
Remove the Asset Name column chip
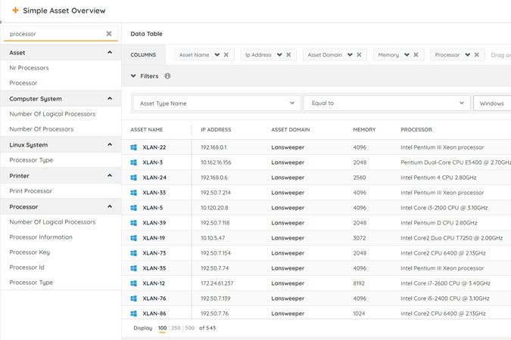coord(226,54)
